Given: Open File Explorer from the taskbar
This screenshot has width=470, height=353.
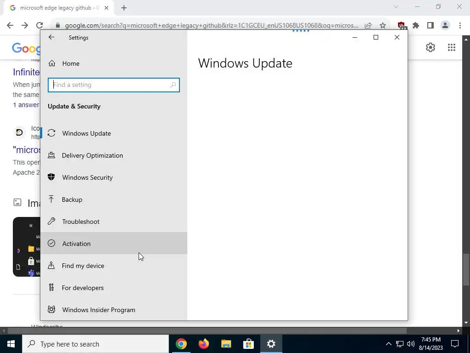Looking at the screenshot, I should coord(226,344).
